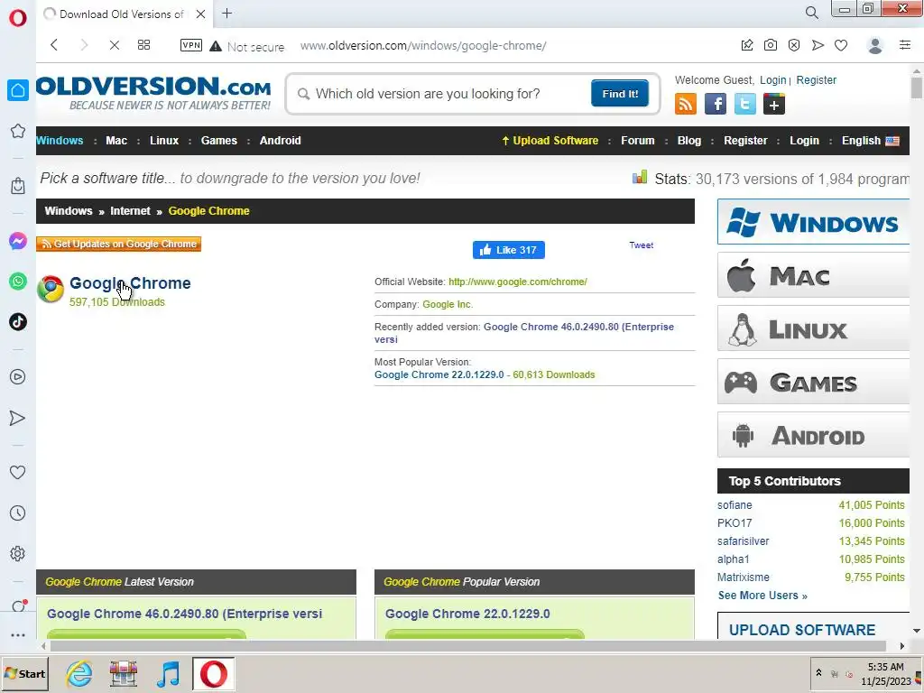The height and width of the screenshot is (693, 924).
Task: Search tabs with magnifier icon
Action: point(812,13)
